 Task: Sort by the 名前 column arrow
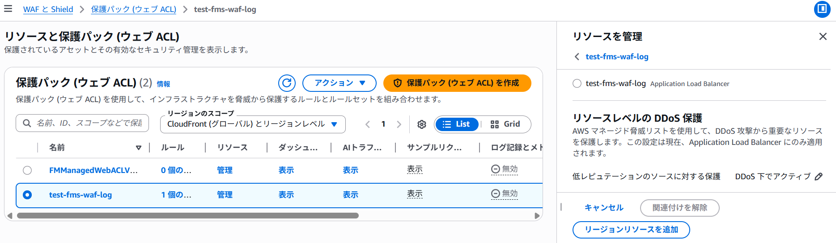[x=139, y=148]
